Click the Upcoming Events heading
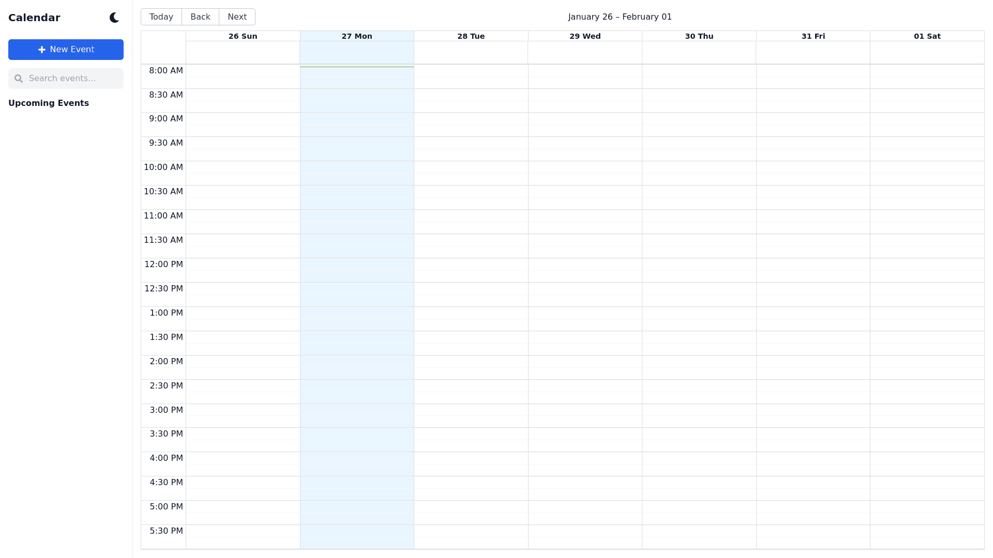993x558 pixels. coord(49,103)
